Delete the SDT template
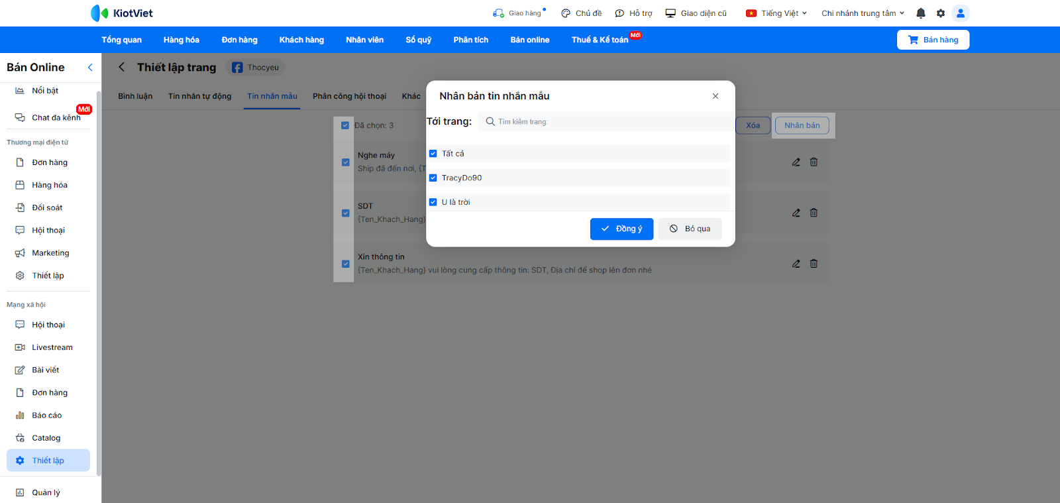The image size is (1060, 503). 814,213
